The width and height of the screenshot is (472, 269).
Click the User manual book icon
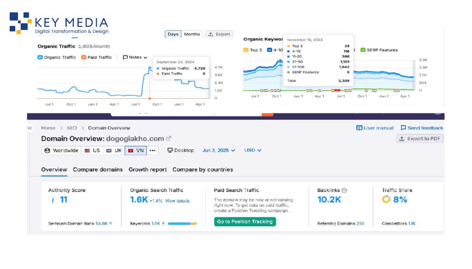[359, 128]
